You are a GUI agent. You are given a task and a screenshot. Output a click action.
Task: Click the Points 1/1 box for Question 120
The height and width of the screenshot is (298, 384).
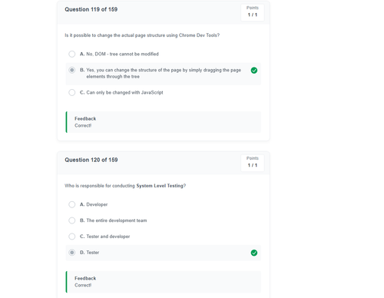[x=253, y=163]
